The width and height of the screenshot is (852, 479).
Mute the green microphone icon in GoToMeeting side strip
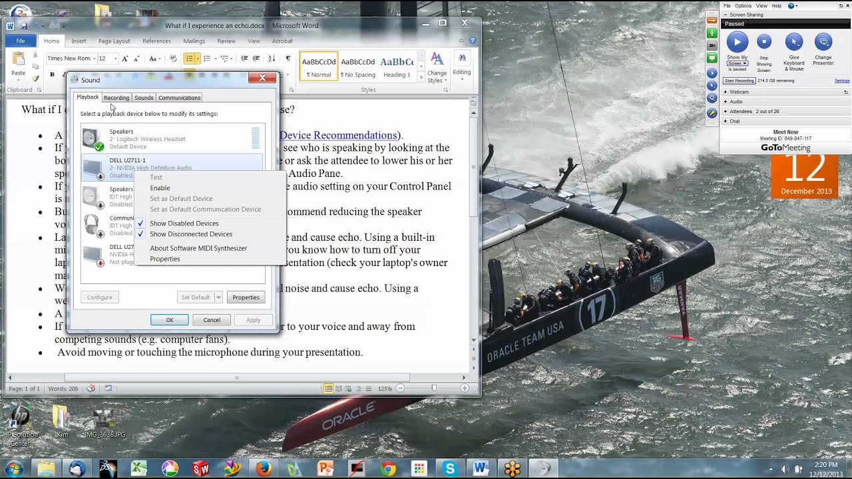coord(712,33)
